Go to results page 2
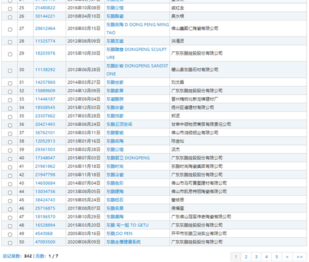The width and height of the screenshot is (309, 262). [246, 256]
